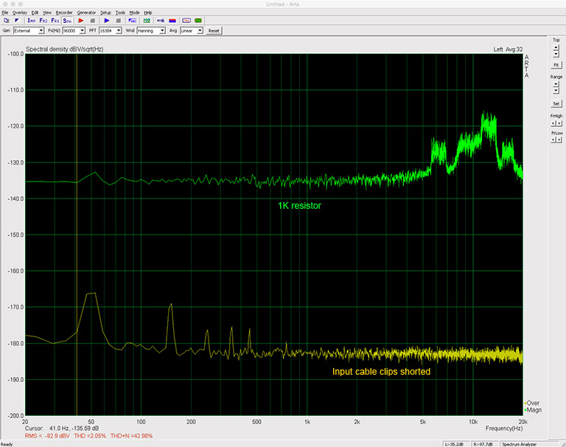Click the green oscilloscope toolbar icon
Screen dimensions: 566x447
click(198, 21)
